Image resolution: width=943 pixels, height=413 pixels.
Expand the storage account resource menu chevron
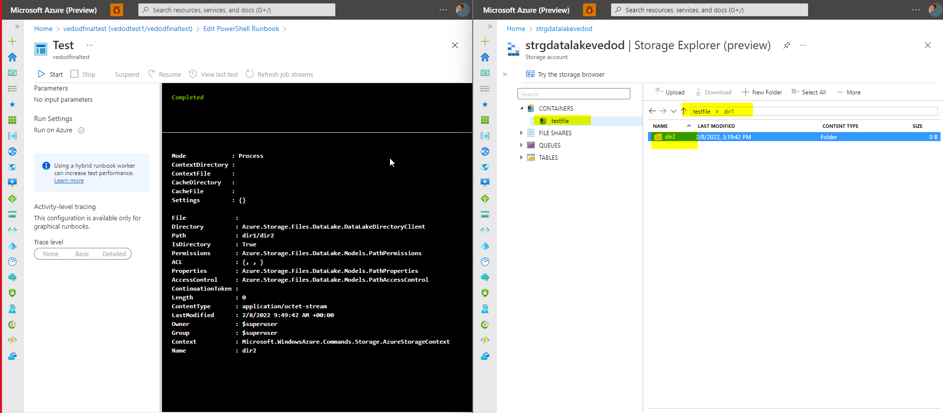pyautogui.click(x=505, y=74)
